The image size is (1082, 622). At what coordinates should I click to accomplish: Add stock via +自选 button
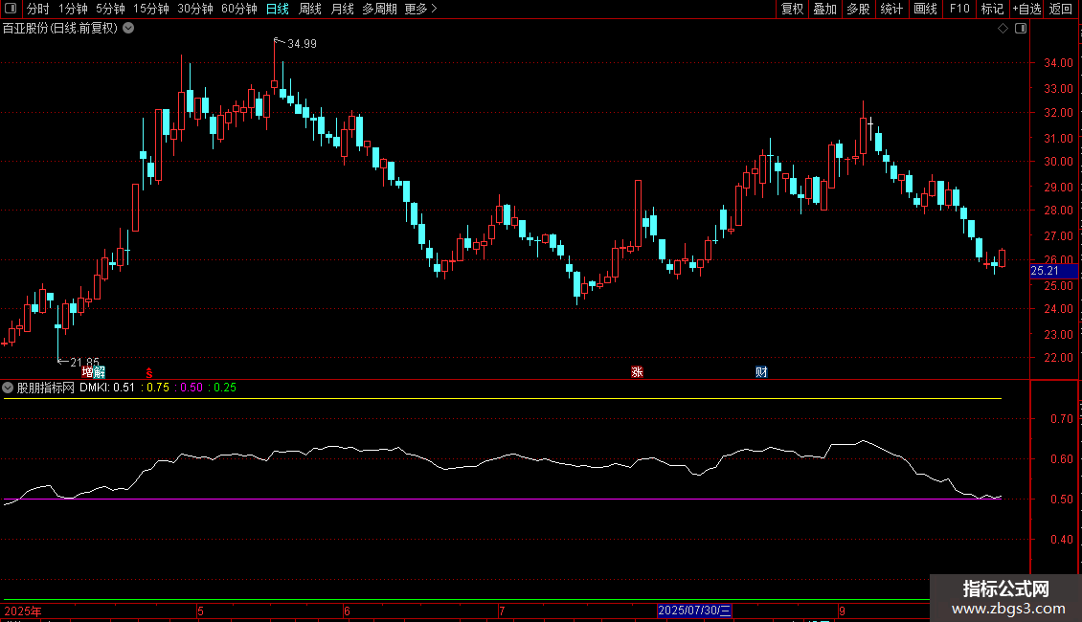1026,9
